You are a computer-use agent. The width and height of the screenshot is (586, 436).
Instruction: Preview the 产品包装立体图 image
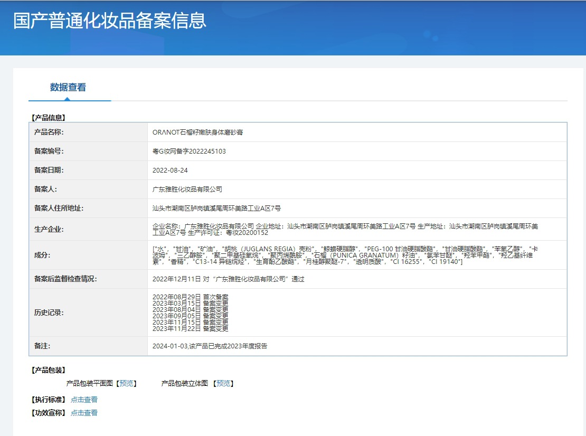coord(223,383)
